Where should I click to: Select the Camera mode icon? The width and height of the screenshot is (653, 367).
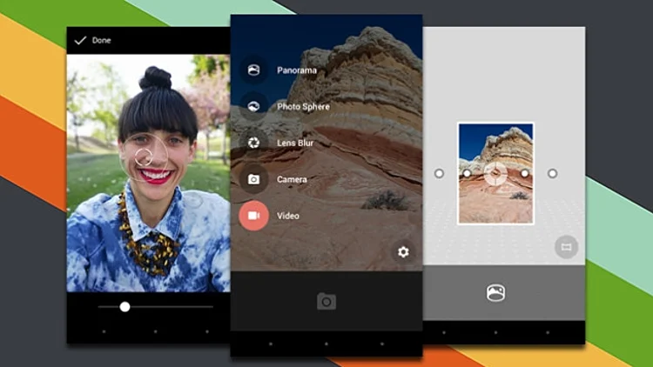click(253, 179)
